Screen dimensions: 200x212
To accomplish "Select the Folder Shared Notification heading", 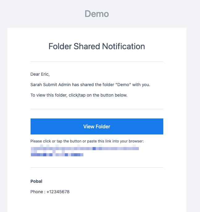I will (x=97, y=46).
